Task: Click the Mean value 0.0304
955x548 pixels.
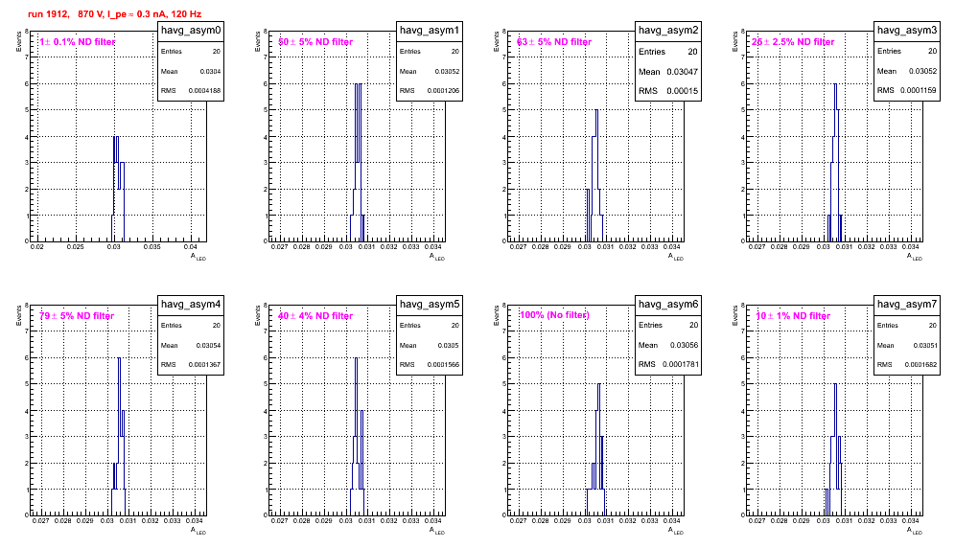Action: [210, 71]
